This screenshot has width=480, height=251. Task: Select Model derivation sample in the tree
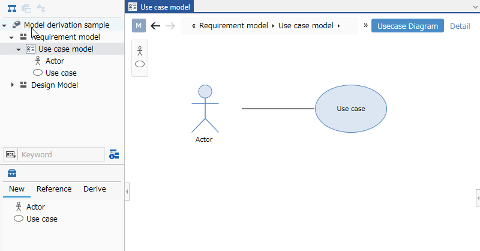[x=67, y=25]
